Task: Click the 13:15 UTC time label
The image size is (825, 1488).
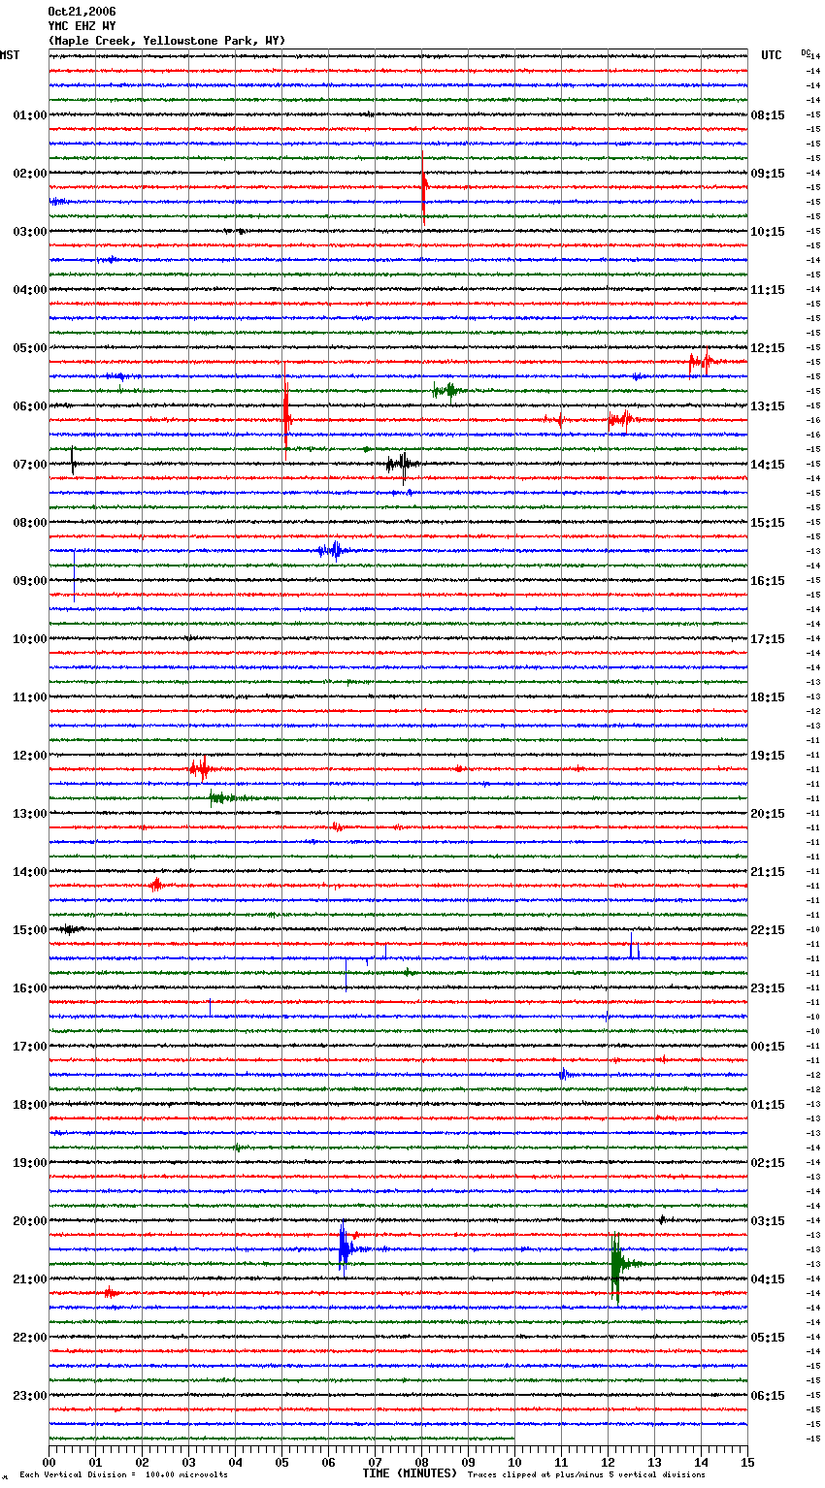Action: click(x=768, y=406)
